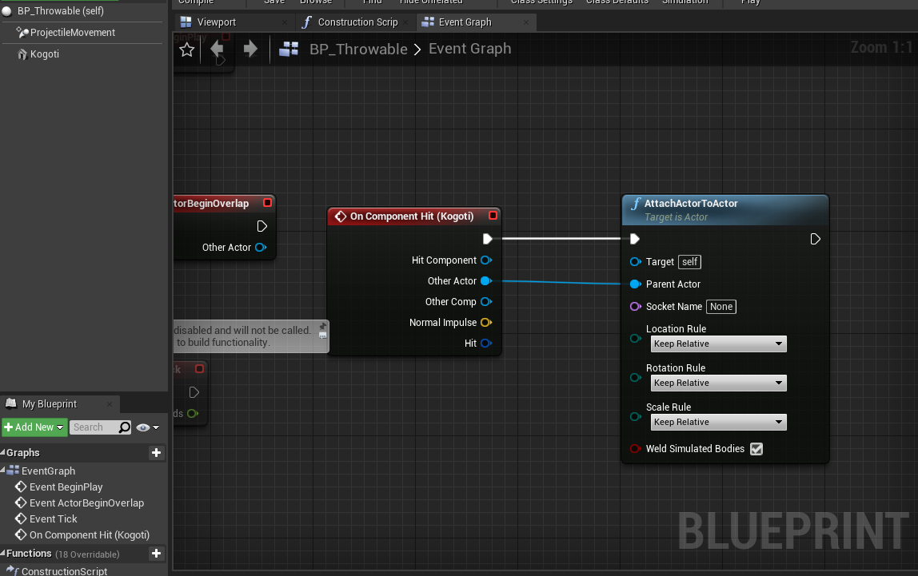
Task: Switch to the Viewport tab
Action: [x=216, y=22]
